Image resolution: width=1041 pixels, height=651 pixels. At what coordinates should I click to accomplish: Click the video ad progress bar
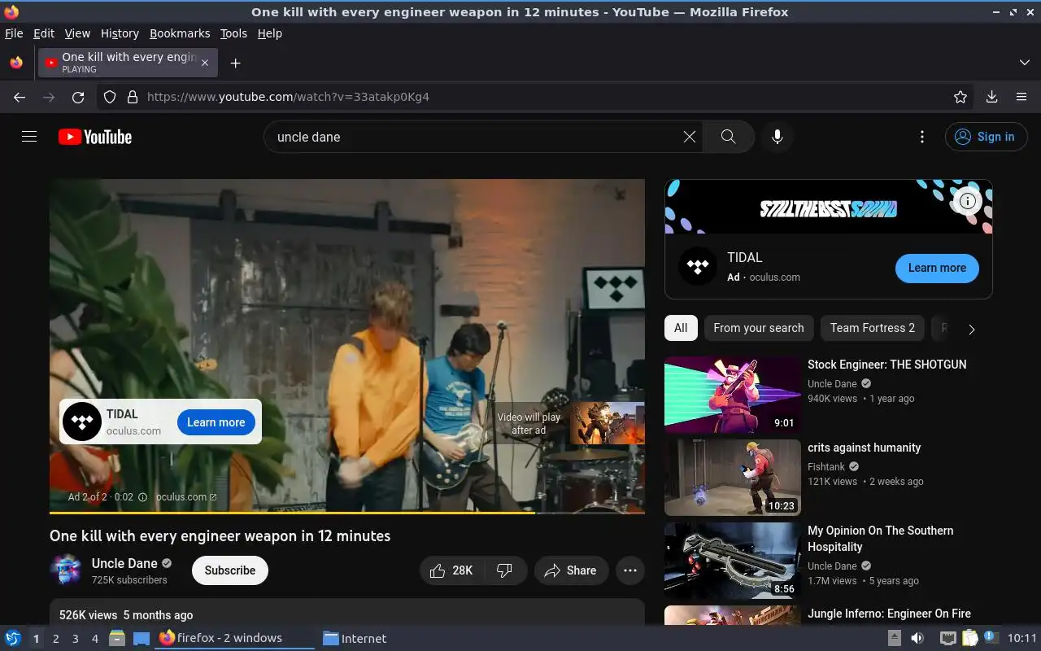pos(347,513)
